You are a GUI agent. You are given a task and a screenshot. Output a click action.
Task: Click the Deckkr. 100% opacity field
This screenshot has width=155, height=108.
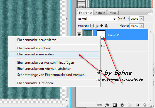134,19
